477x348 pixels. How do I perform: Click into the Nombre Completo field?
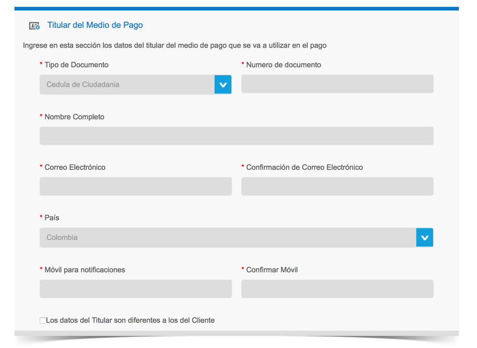[237, 136]
